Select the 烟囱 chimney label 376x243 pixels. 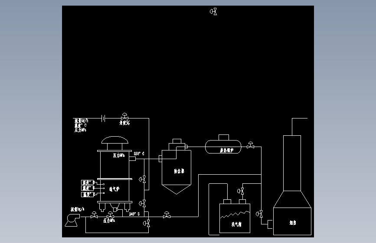(x=293, y=223)
